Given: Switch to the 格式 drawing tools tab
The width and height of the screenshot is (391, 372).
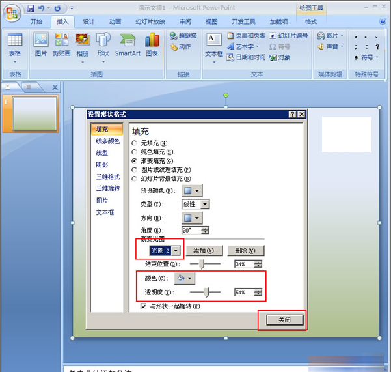Looking at the screenshot, I should coord(311,21).
